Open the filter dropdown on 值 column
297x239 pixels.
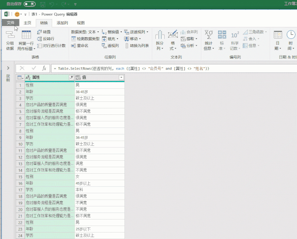tap(121, 77)
